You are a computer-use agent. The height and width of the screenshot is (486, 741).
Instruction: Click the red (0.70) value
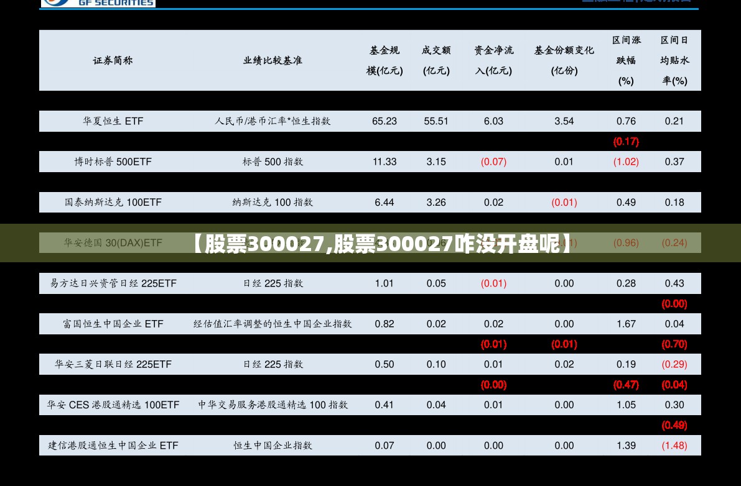[x=674, y=344]
